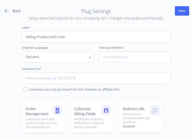Open the Checkout Languages dropdown
This screenshot has width=191, height=139.
[57, 57]
